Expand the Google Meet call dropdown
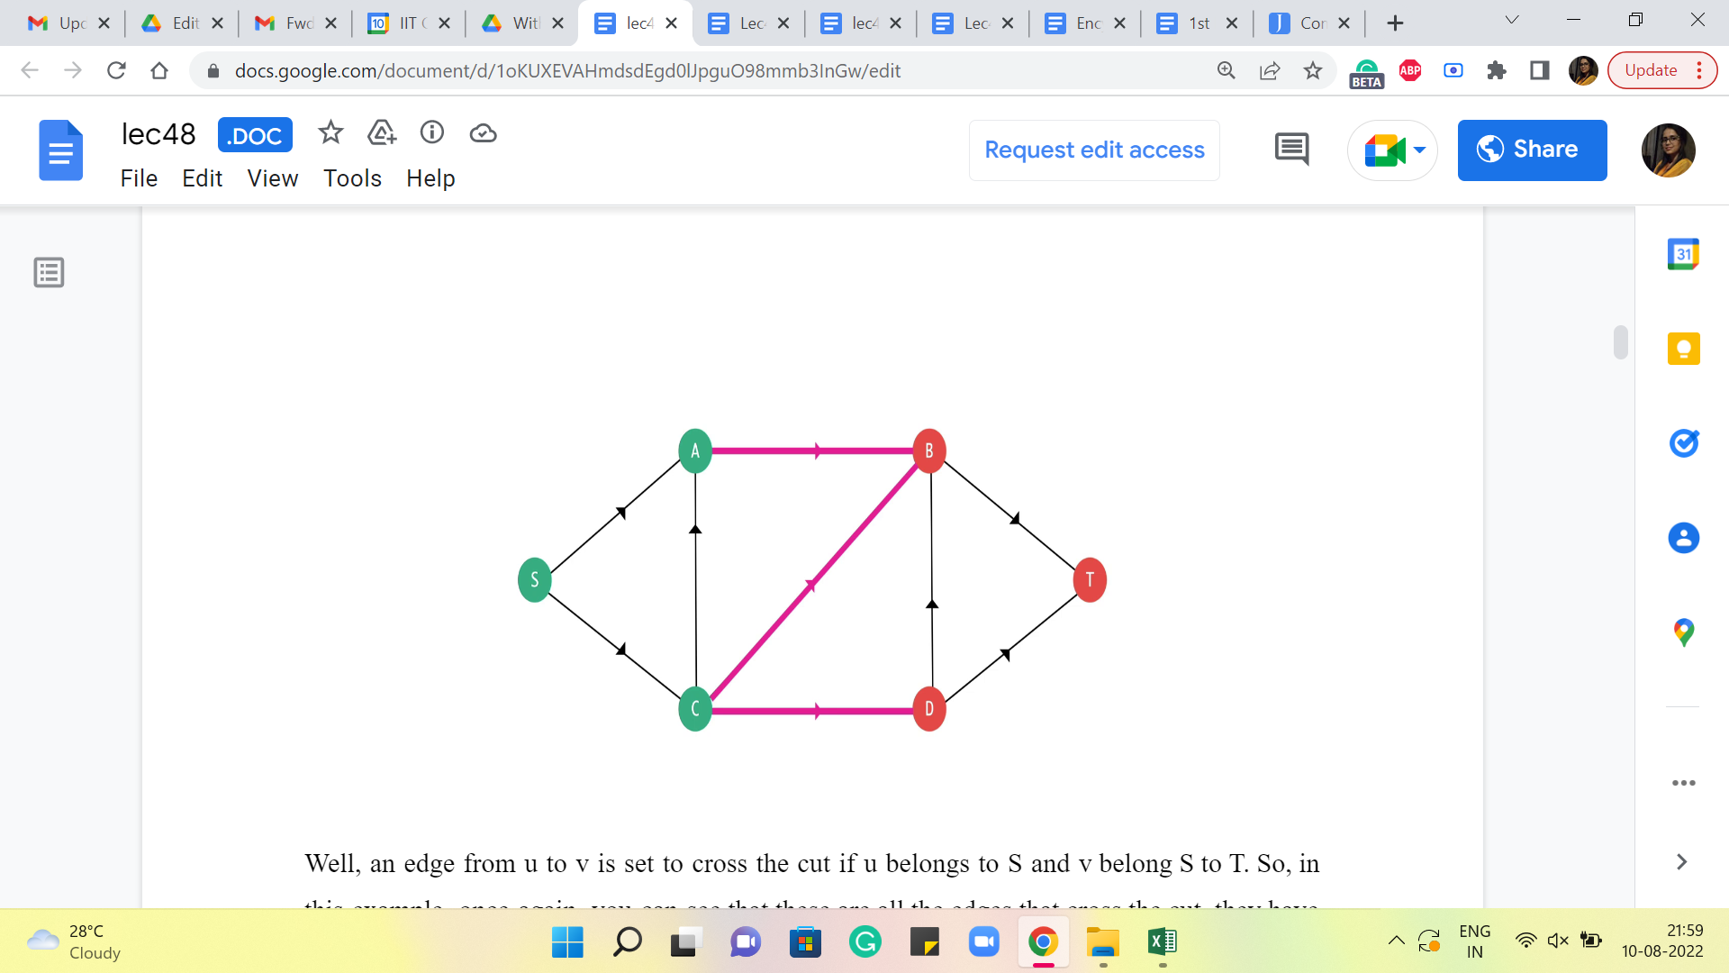The image size is (1729, 973). point(1419,150)
